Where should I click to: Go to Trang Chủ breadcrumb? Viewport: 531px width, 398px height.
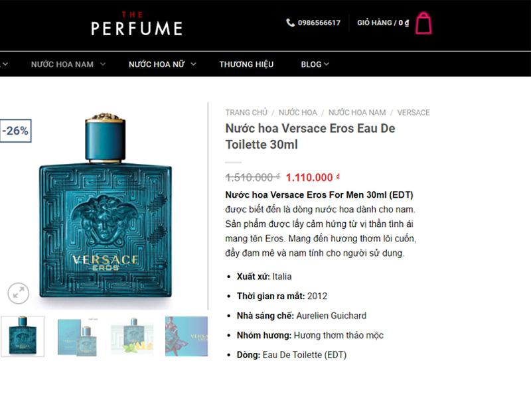pos(246,112)
